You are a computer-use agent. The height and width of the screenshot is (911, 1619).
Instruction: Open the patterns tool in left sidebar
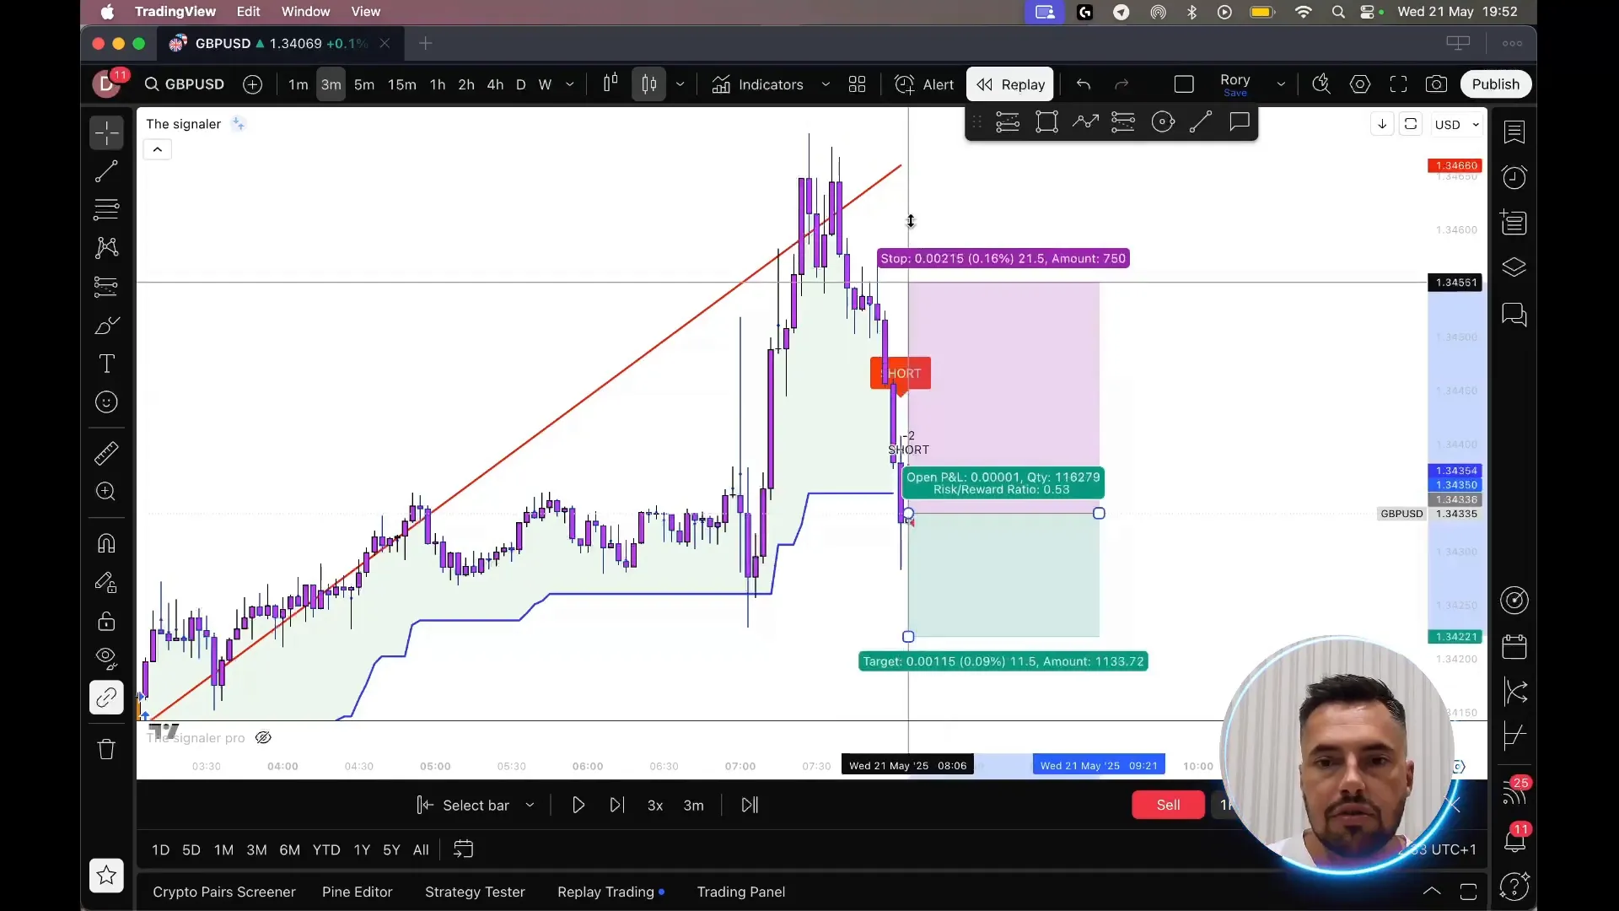[106, 247]
